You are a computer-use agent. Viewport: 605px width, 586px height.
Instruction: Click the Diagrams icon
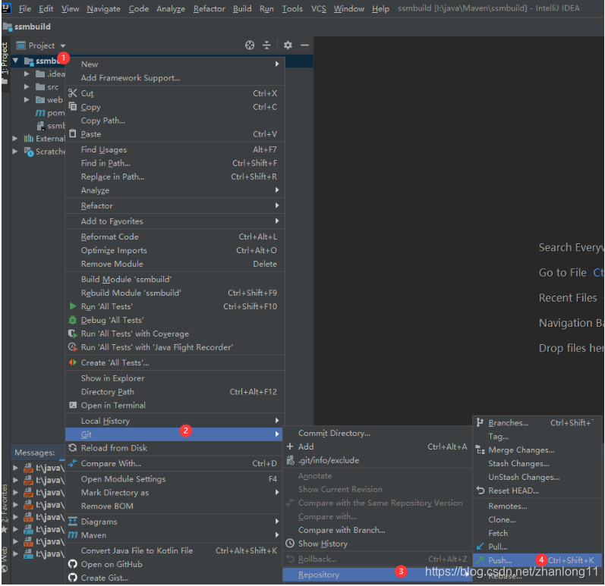coord(73,522)
